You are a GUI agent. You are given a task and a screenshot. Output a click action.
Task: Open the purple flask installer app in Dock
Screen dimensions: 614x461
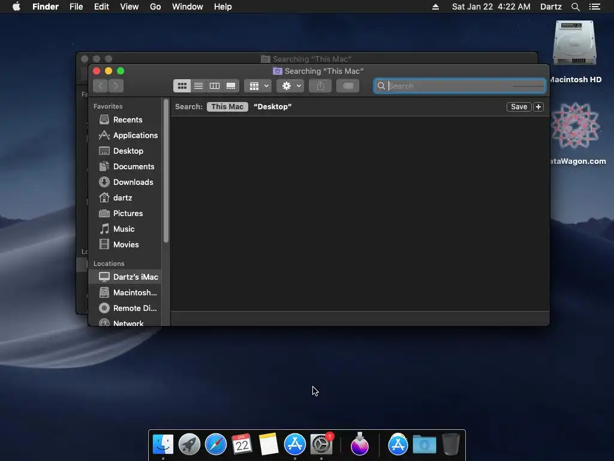[x=360, y=444]
